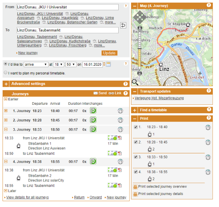Screen dimensions: 219x207
Task: Uncheck journey 3 in the Print list
Action: pyautogui.click(x=136, y=157)
